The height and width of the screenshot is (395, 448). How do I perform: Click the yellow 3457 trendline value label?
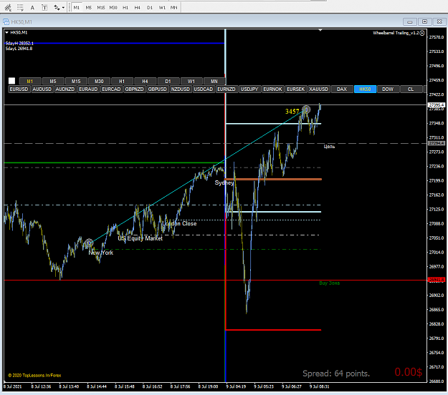coord(292,112)
